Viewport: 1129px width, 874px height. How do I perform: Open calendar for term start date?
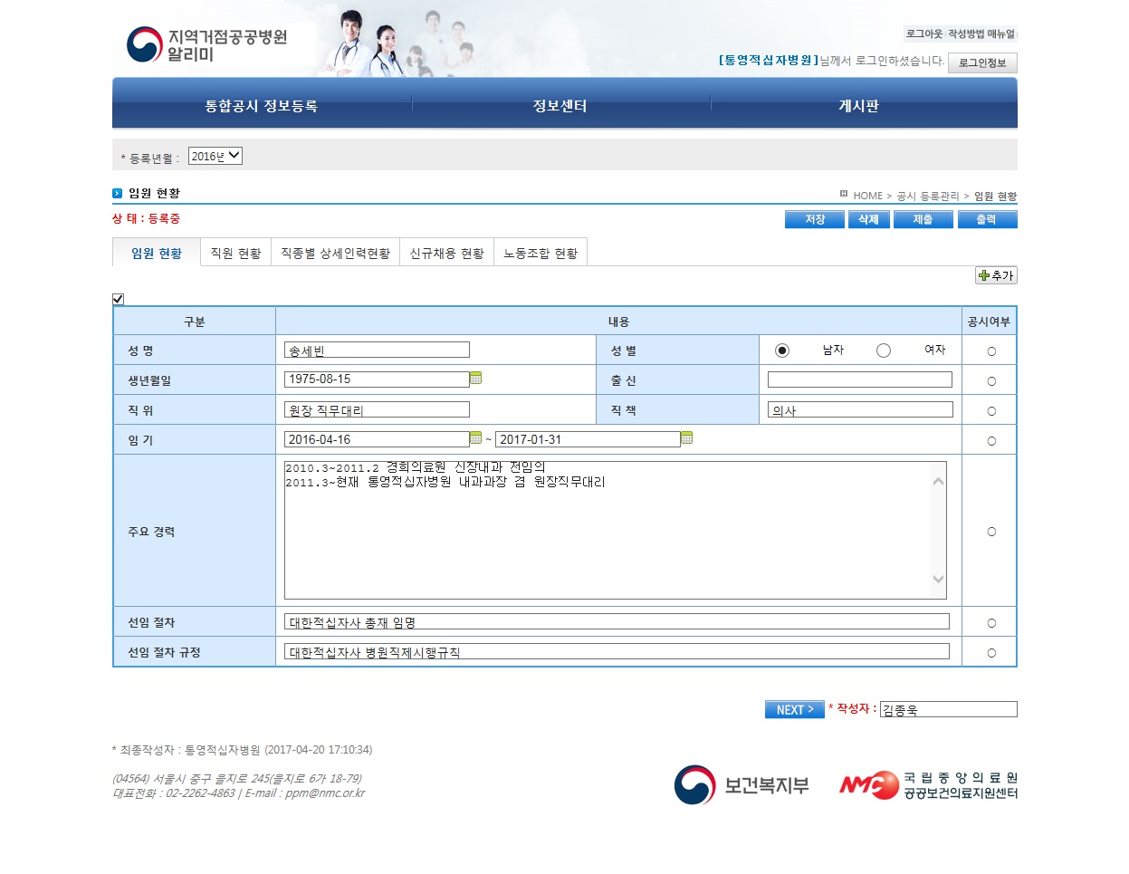tap(475, 438)
